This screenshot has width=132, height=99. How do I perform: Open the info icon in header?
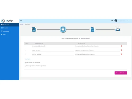tap(112, 21)
